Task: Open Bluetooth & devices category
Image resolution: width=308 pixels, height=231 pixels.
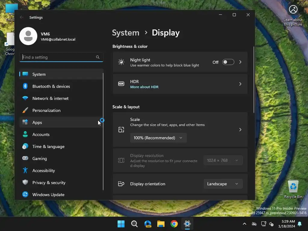Action: click(61, 86)
